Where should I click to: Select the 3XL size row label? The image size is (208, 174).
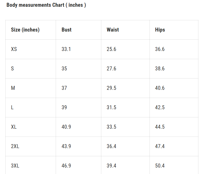(15, 166)
